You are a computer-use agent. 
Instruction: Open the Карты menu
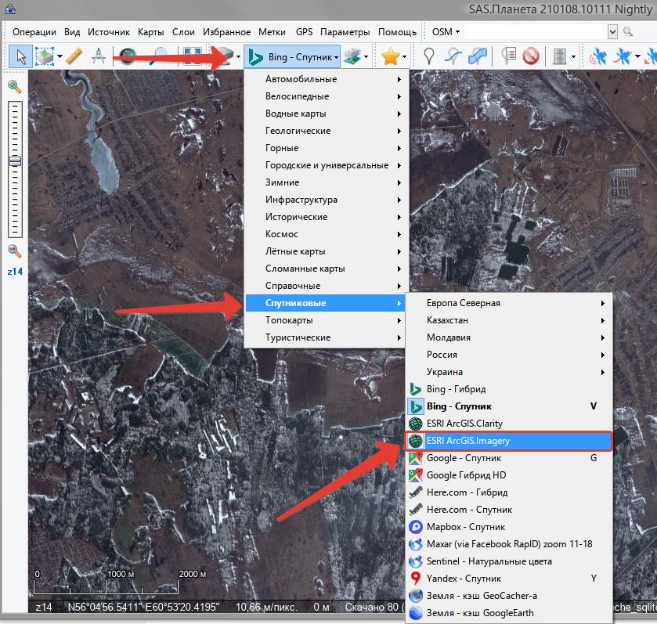tap(150, 32)
